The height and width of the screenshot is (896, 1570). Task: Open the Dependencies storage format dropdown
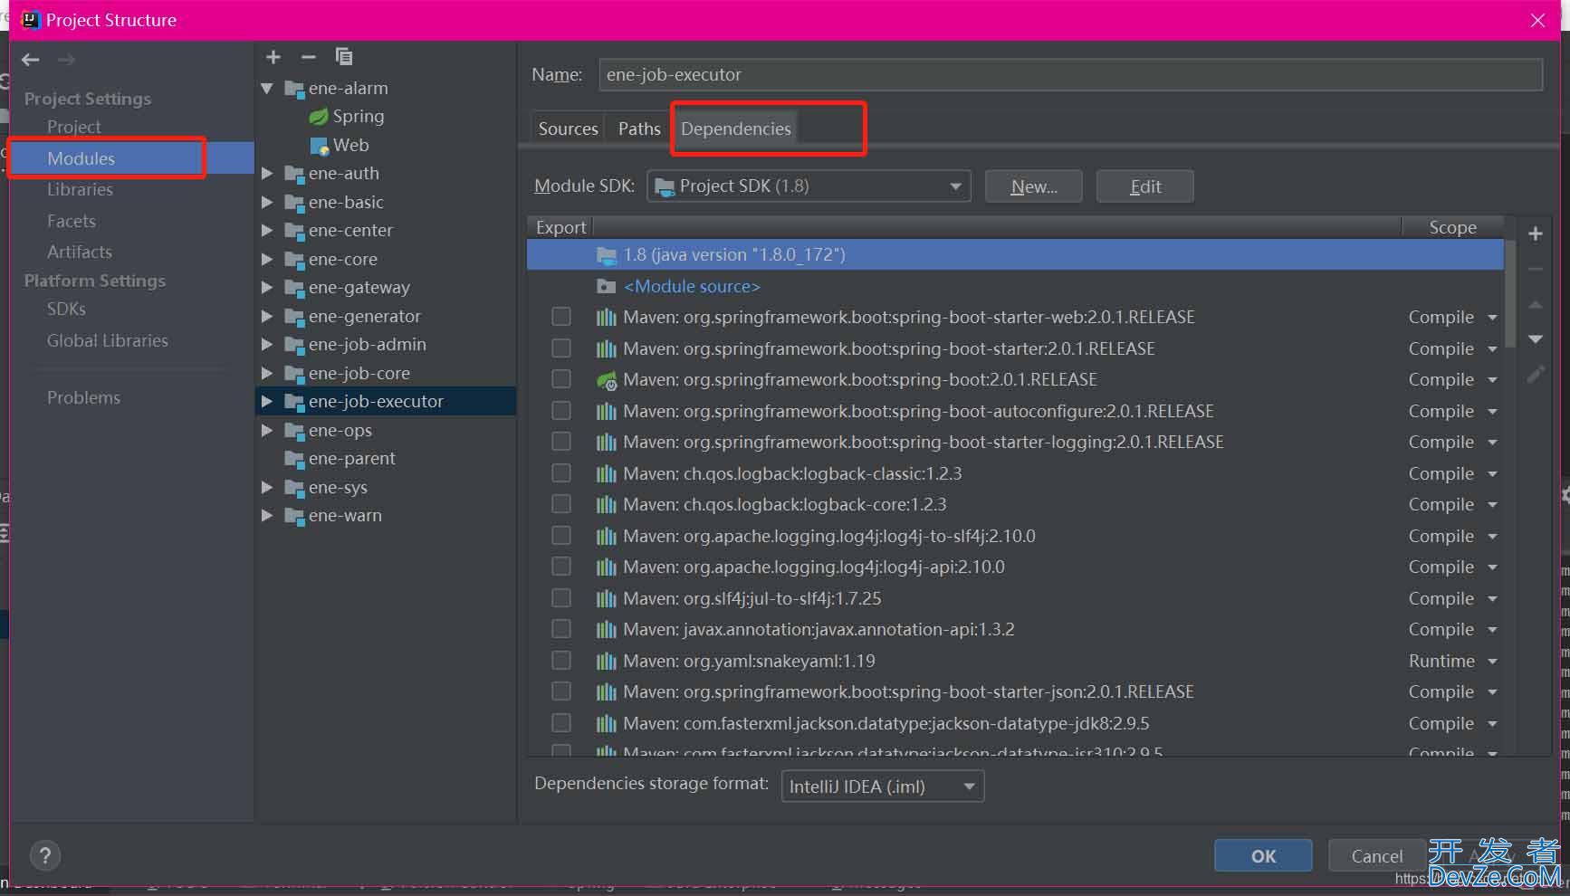(x=883, y=786)
